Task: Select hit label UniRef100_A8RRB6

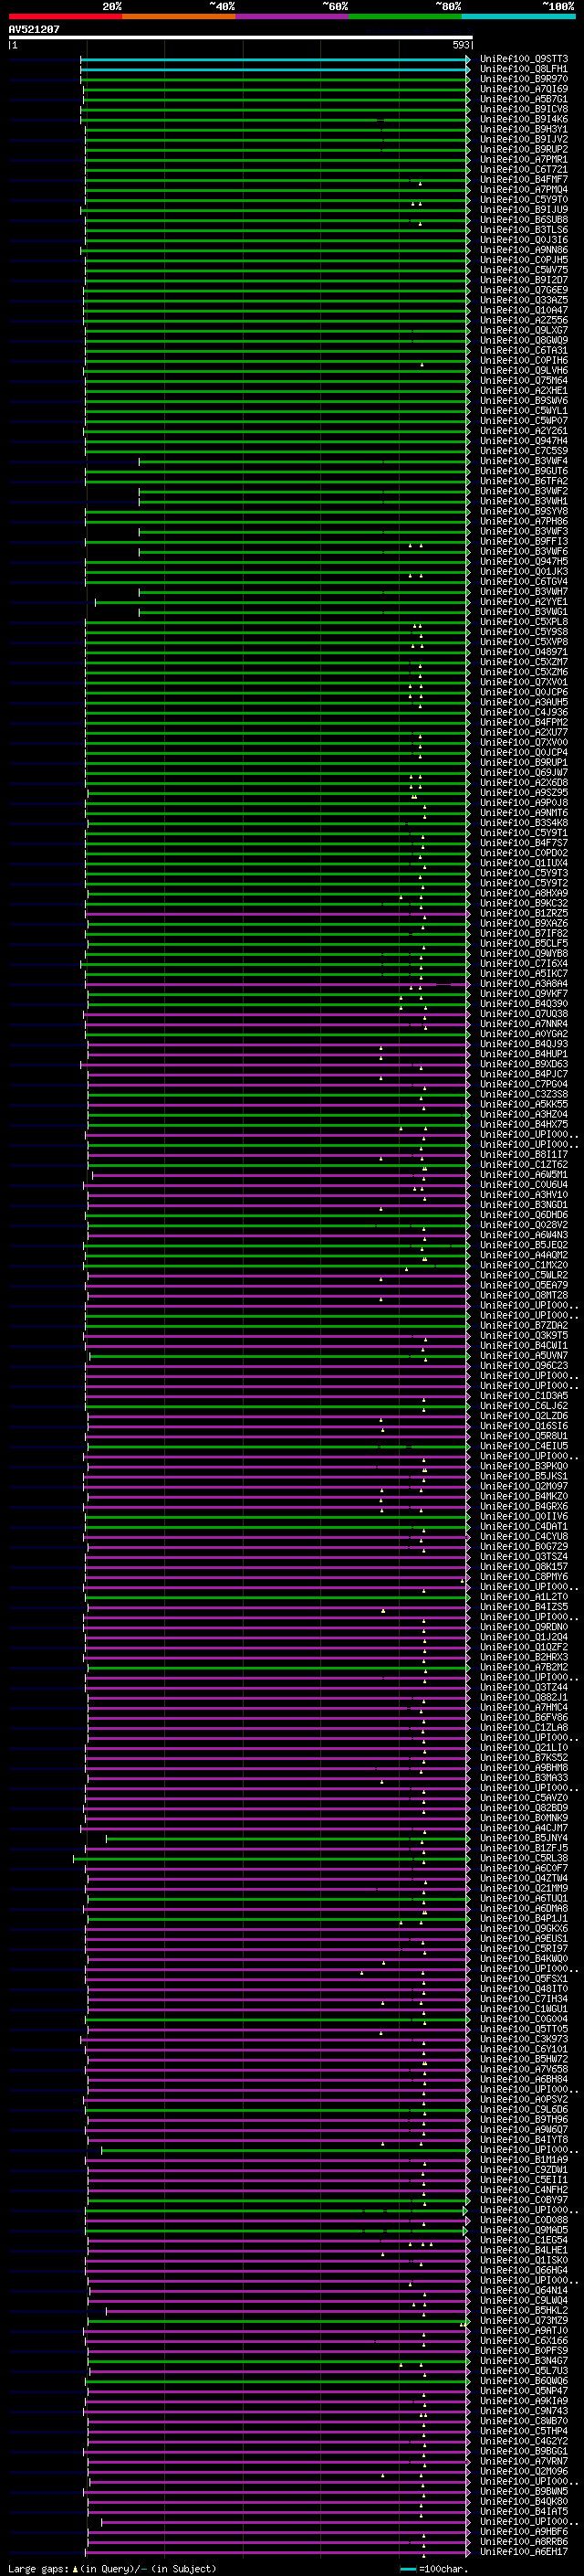Action: click(524, 2542)
